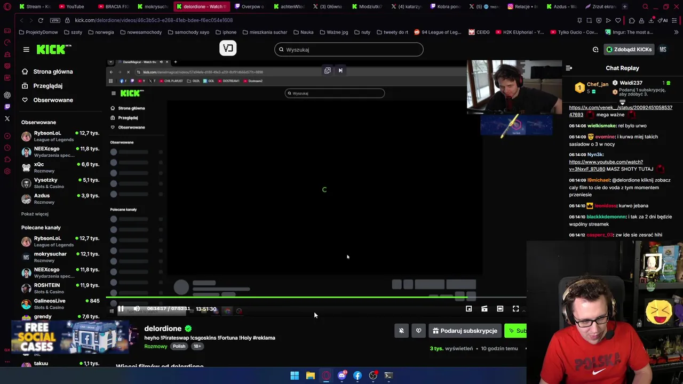Open the Nauka bookmark folder

pyautogui.click(x=303, y=32)
